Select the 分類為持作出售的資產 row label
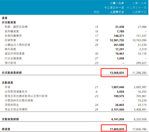The height and width of the screenshot is (132, 149). (19, 101)
